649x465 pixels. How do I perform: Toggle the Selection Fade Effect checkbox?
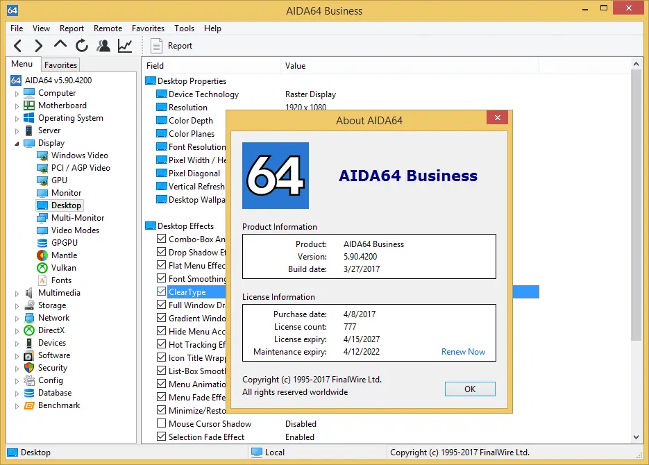162,437
